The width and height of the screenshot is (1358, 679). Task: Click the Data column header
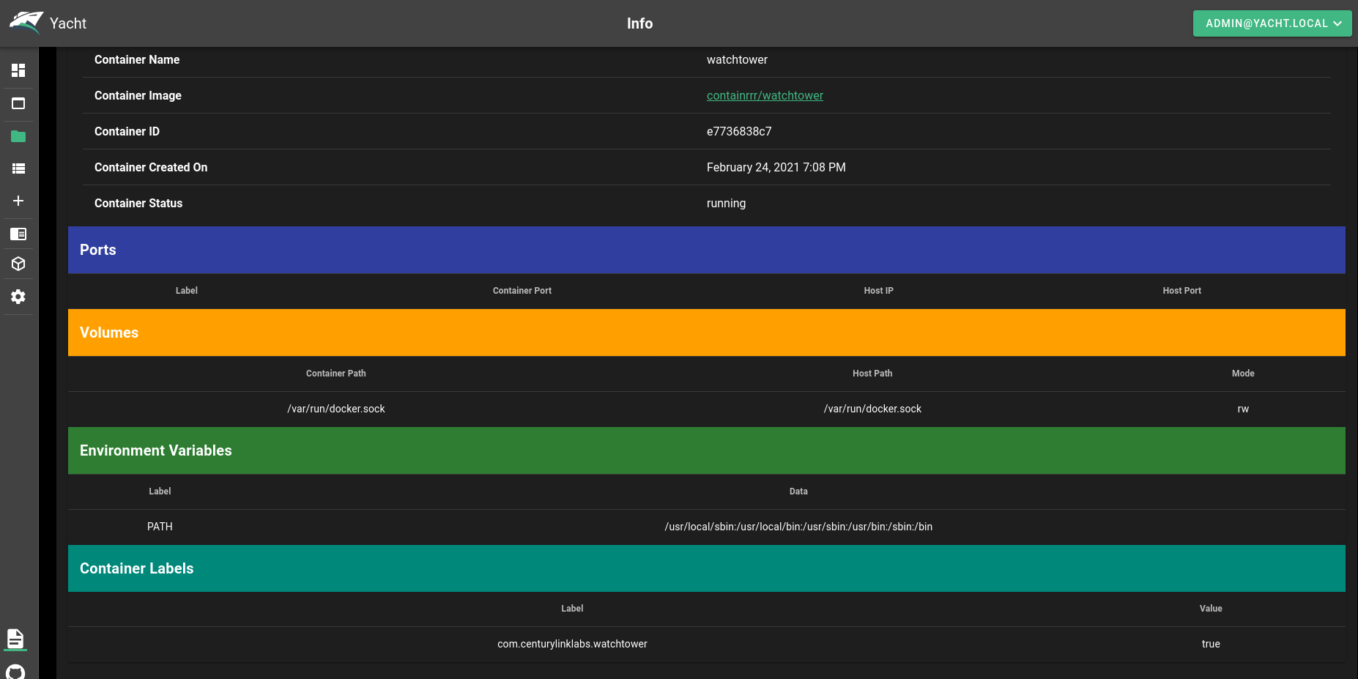(x=798, y=491)
